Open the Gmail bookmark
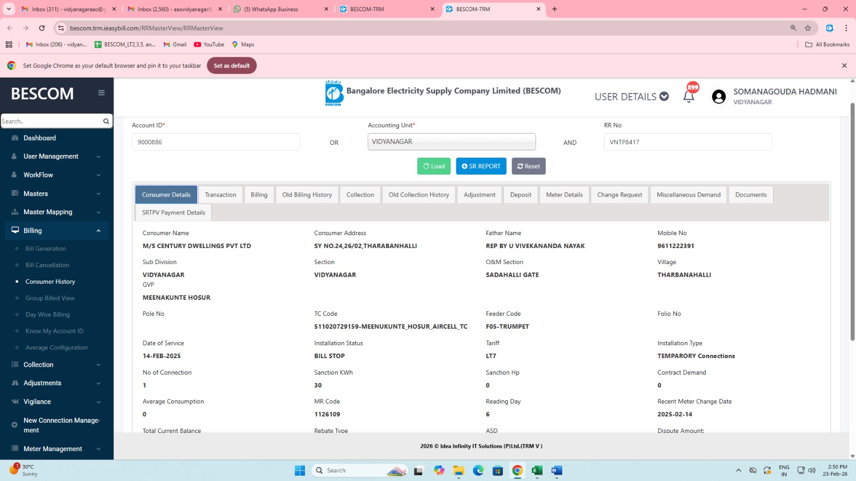Image resolution: width=856 pixels, height=481 pixels. point(175,44)
